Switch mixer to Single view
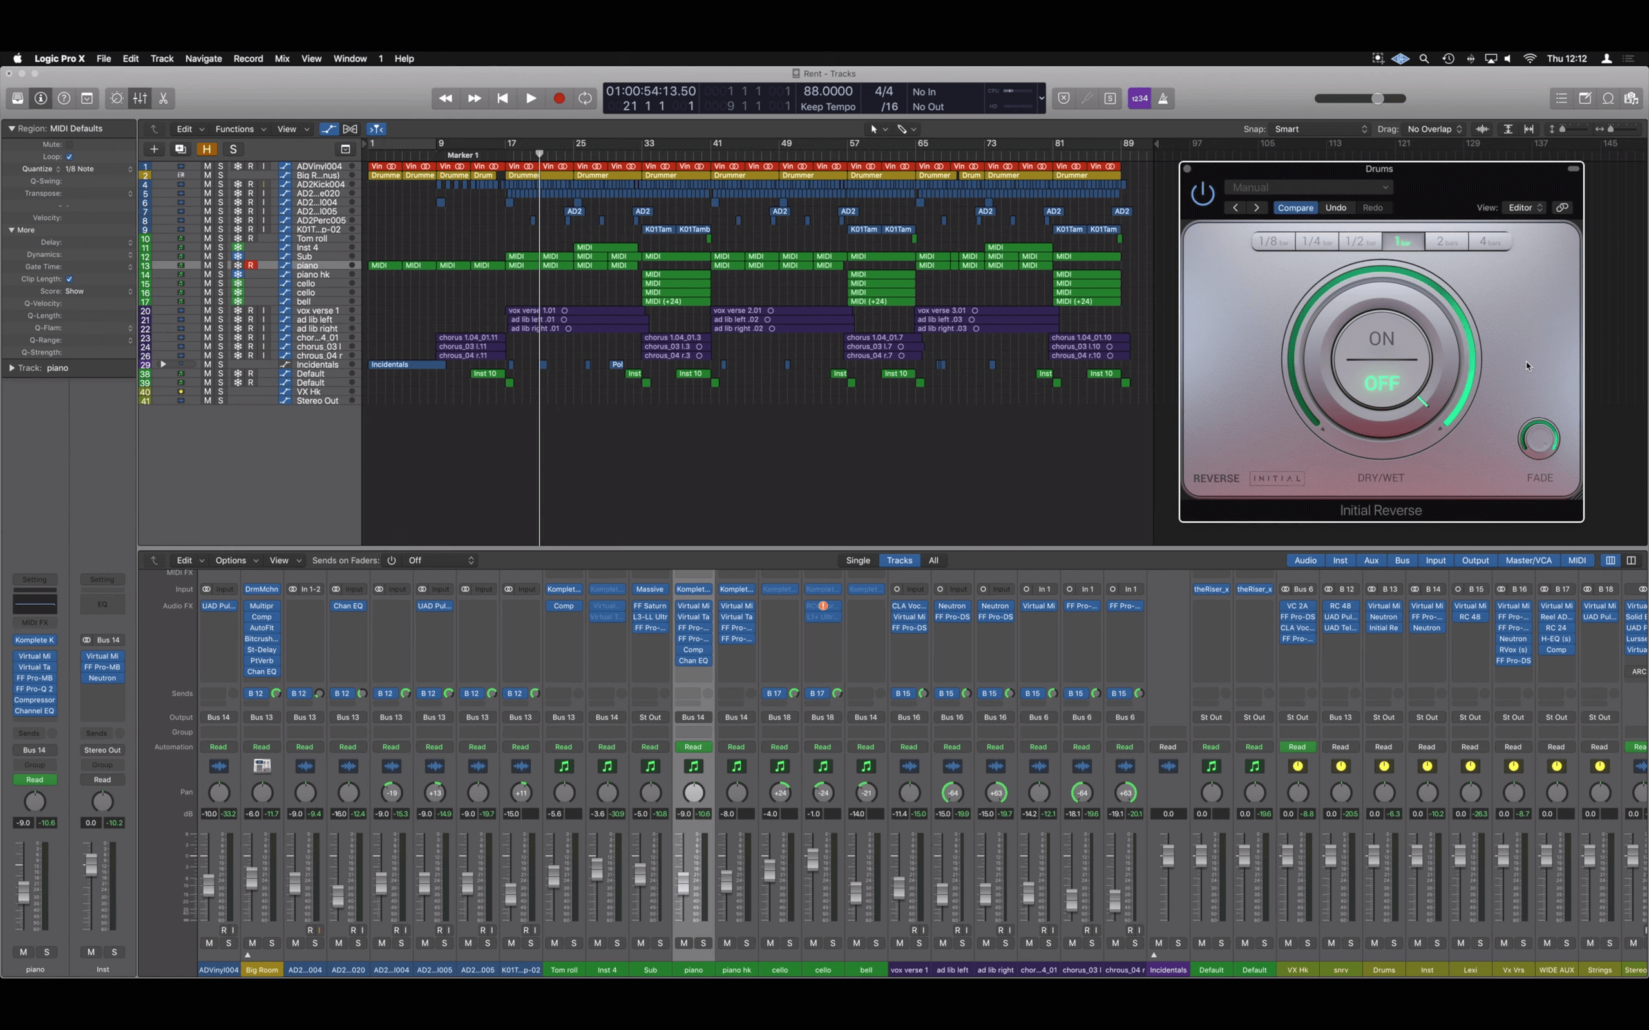This screenshot has height=1030, width=1649. click(x=858, y=560)
